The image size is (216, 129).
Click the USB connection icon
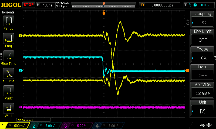(202, 125)
